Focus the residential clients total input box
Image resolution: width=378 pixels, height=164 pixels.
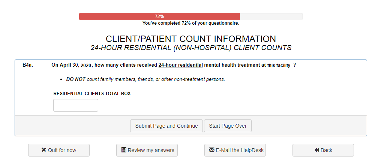pyautogui.click(x=76, y=105)
